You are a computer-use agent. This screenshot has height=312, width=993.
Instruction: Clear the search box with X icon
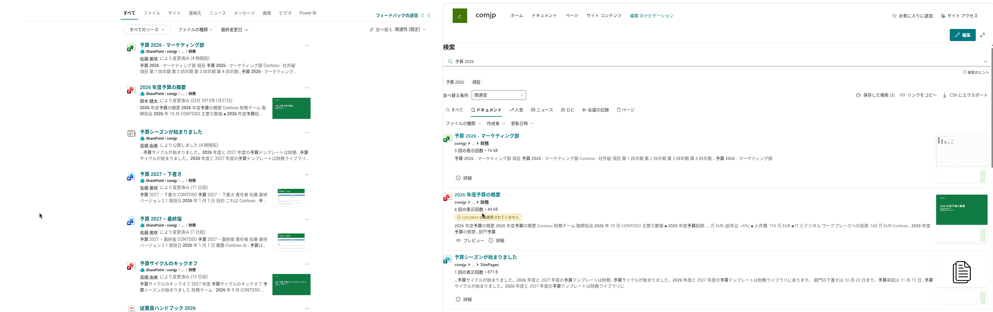click(986, 62)
